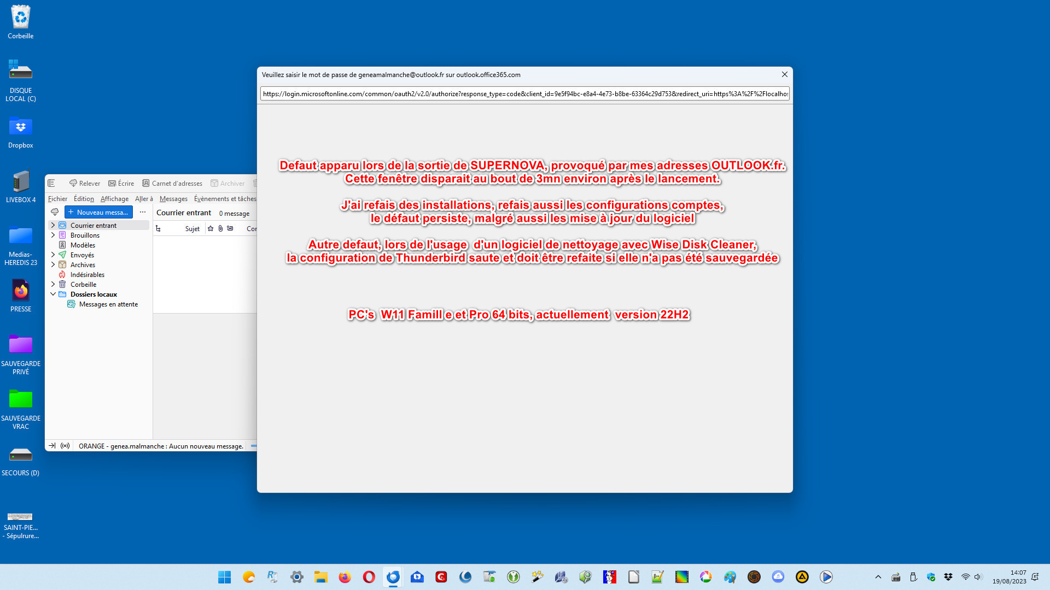Click the login URL address field
The width and height of the screenshot is (1050, 590).
(524, 94)
